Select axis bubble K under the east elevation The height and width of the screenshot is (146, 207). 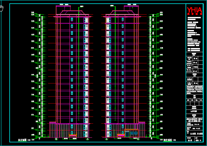(56, 139)
